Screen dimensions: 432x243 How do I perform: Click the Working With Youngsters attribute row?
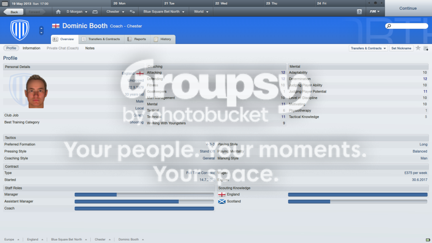[x=216, y=123]
